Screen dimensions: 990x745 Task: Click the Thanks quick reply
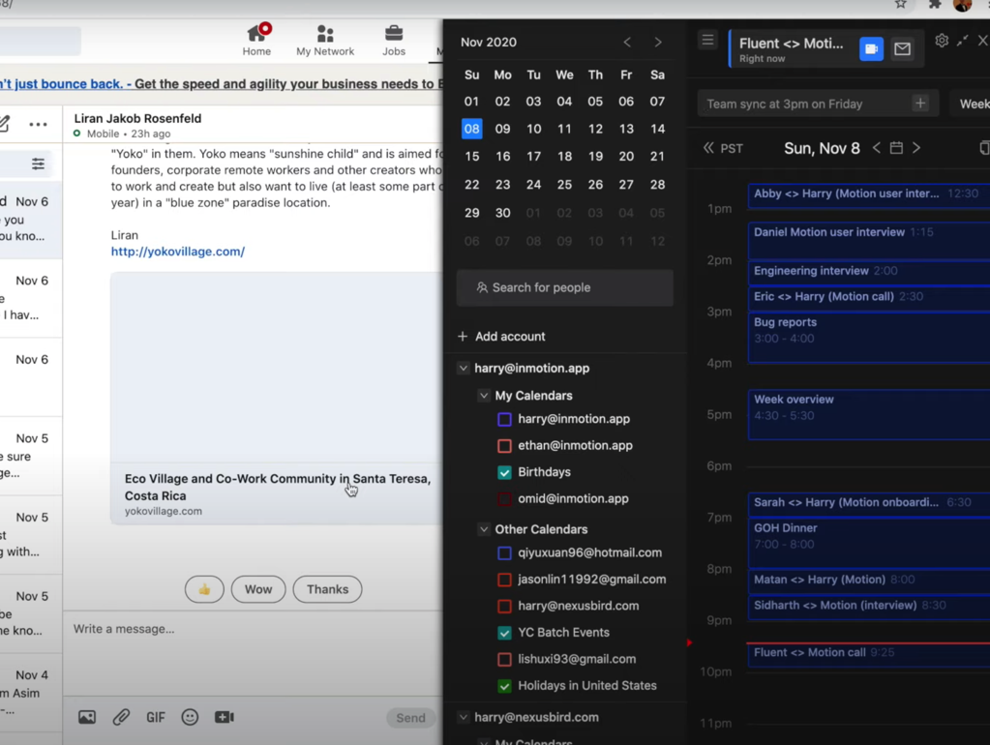click(327, 589)
